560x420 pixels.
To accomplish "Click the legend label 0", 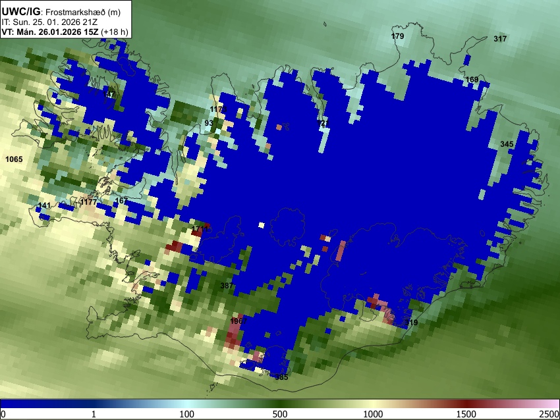I will pos(3,414).
